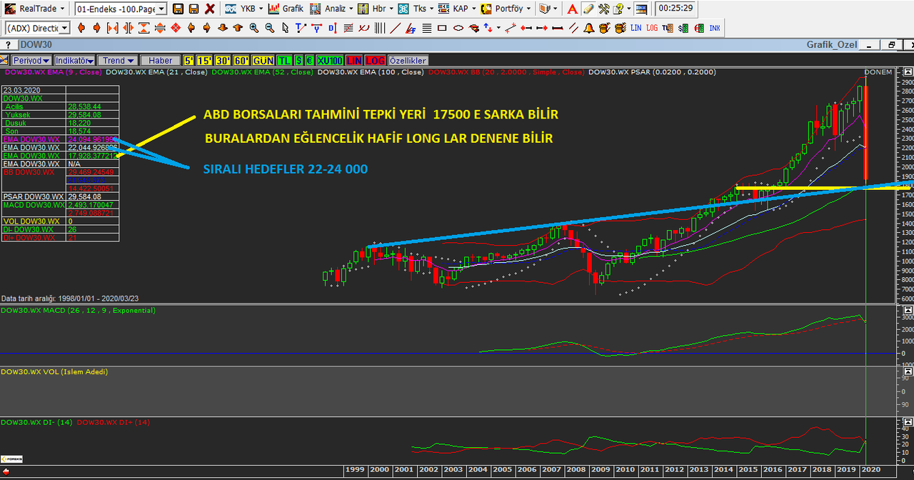914x480 pixels.
Task: Select the 15' minute period button
Action: 204,61
